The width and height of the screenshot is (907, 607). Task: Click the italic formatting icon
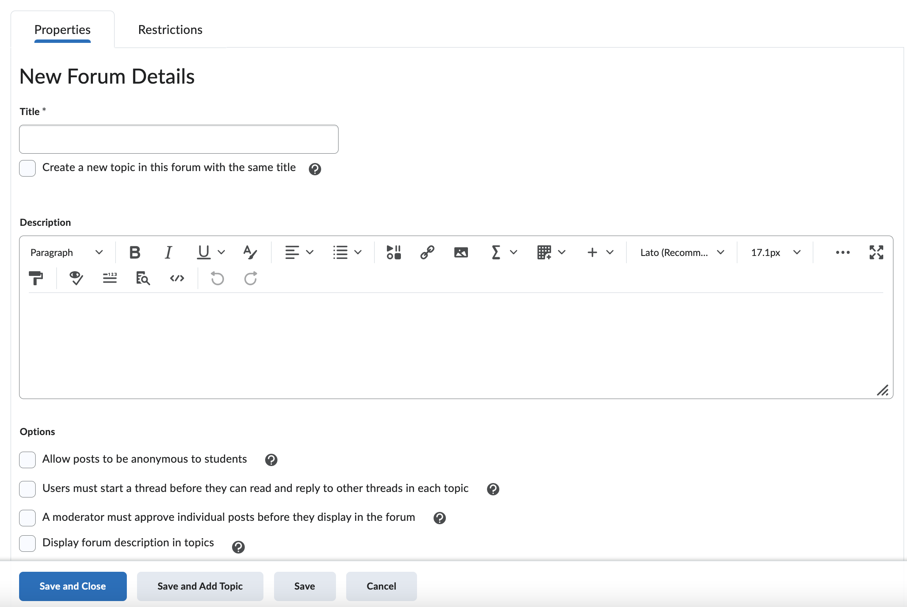(168, 253)
